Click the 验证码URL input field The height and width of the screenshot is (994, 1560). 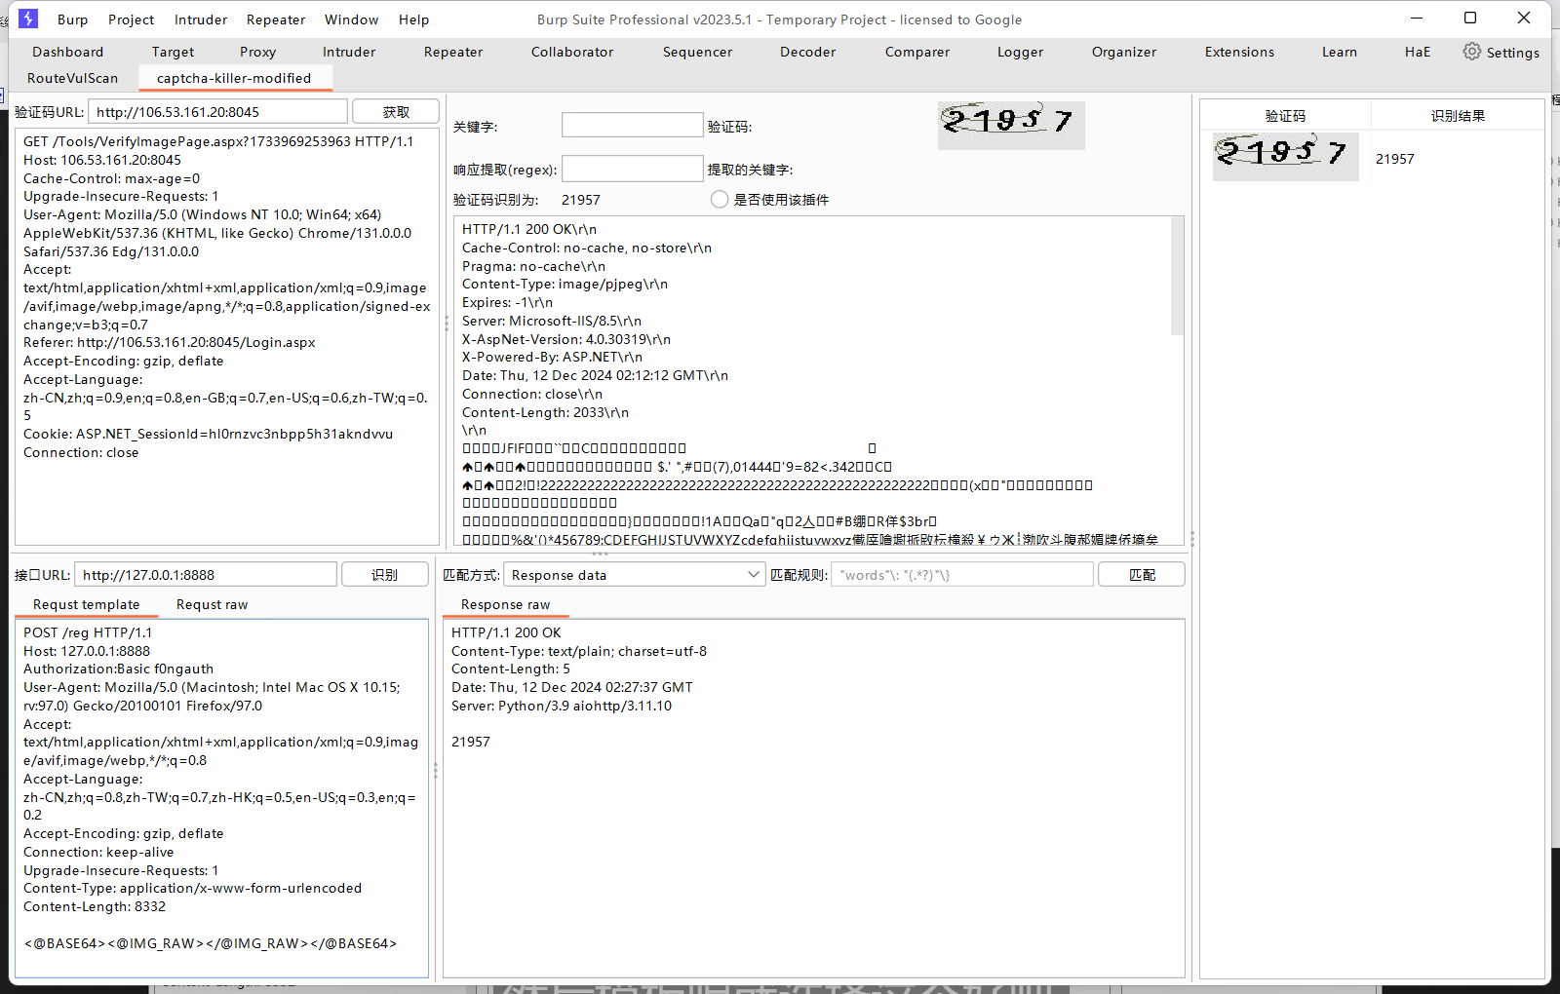217,112
